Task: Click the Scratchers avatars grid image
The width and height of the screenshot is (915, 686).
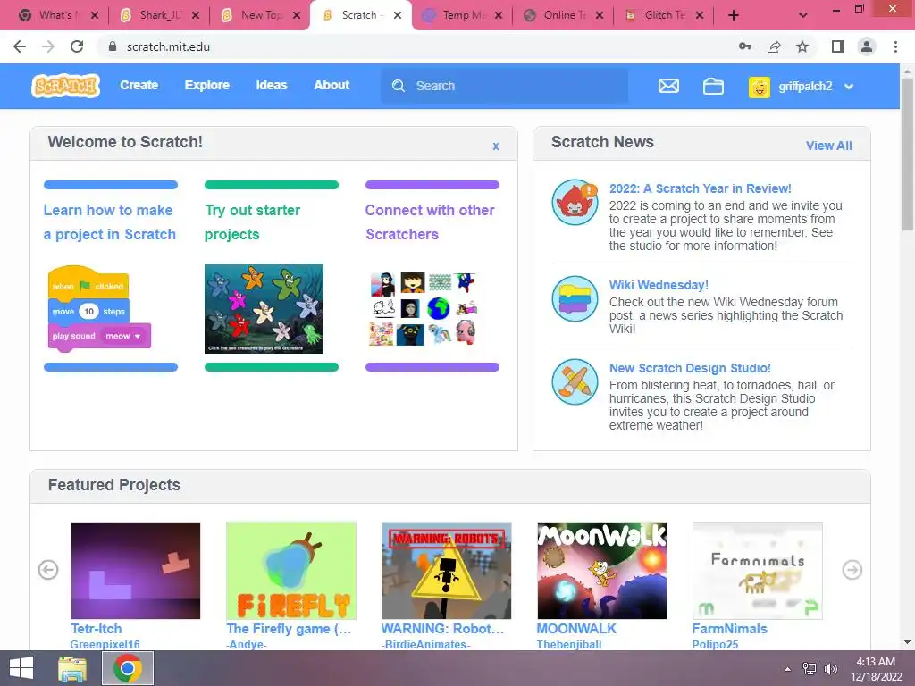Action: [x=424, y=308]
